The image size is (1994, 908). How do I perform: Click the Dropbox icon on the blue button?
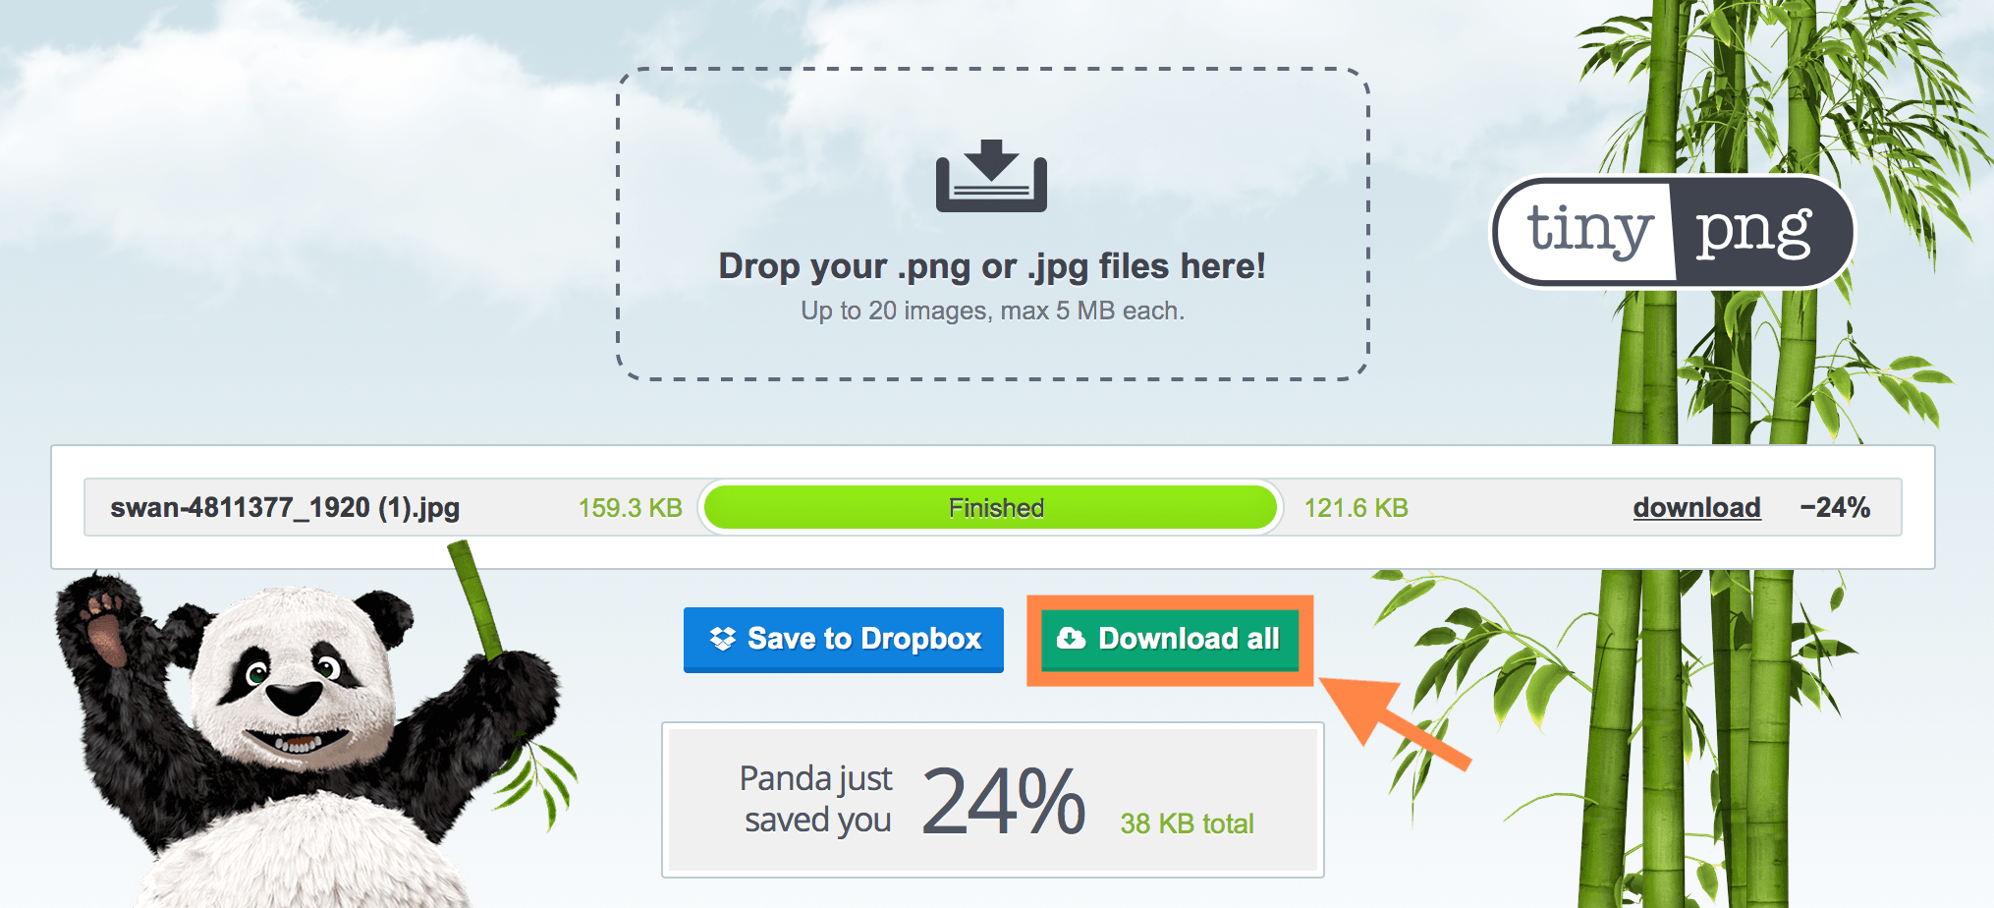click(x=723, y=639)
